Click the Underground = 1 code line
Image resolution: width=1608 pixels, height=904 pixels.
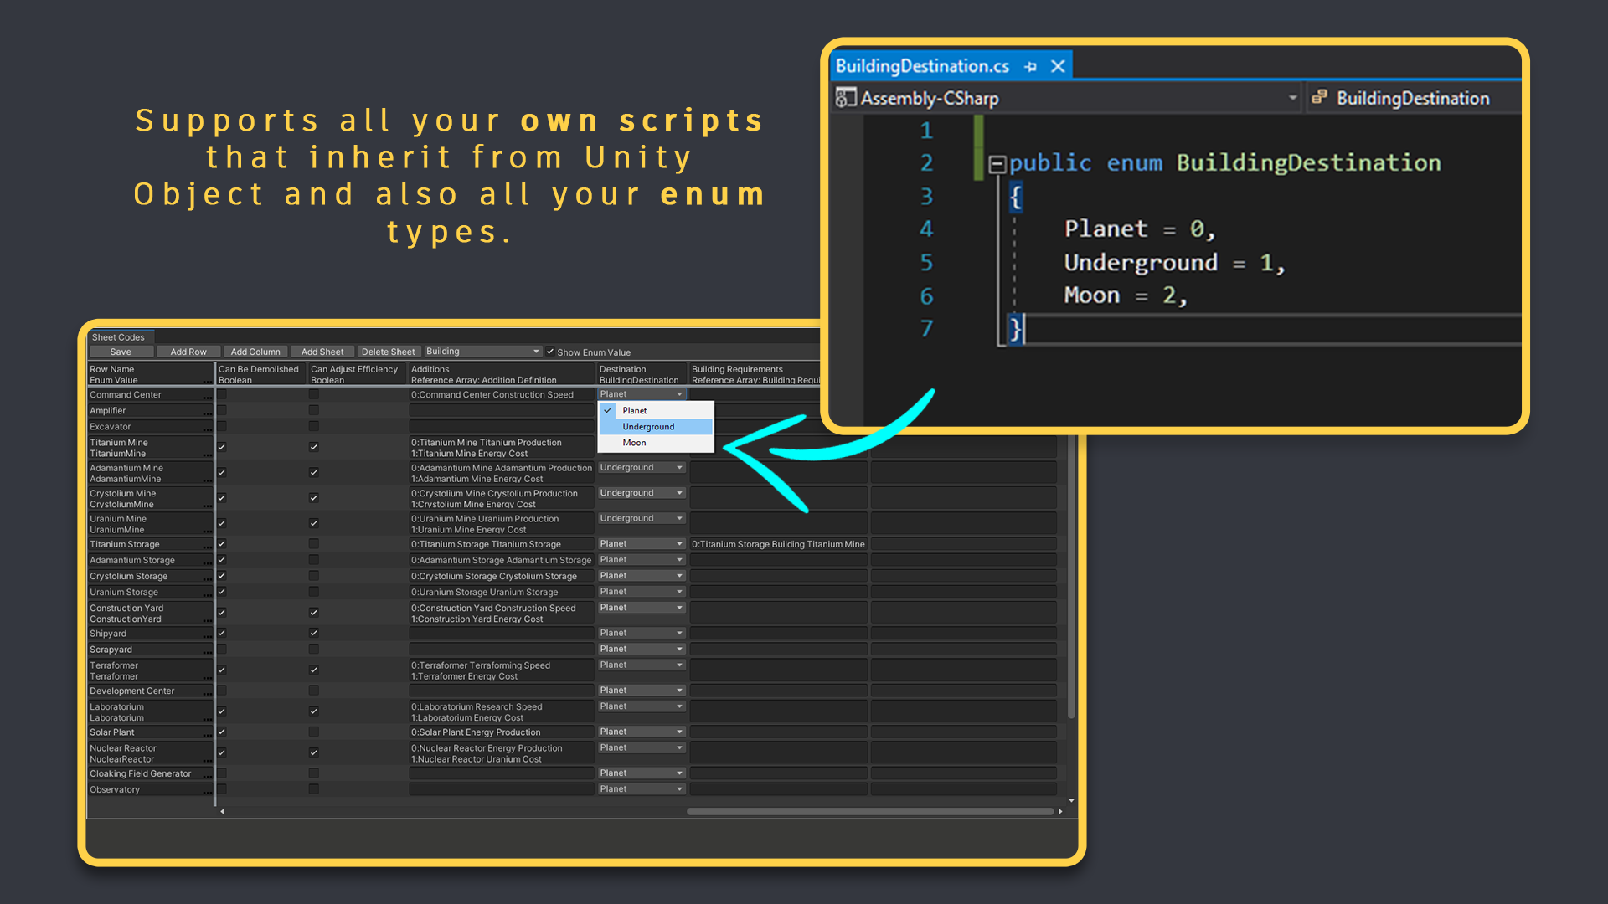1173,263
